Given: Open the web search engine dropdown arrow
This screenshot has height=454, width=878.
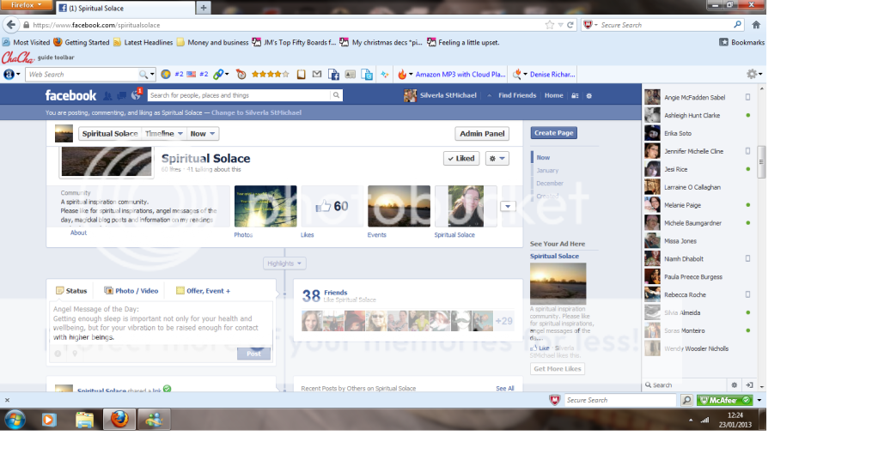Looking at the screenshot, I should [x=152, y=74].
